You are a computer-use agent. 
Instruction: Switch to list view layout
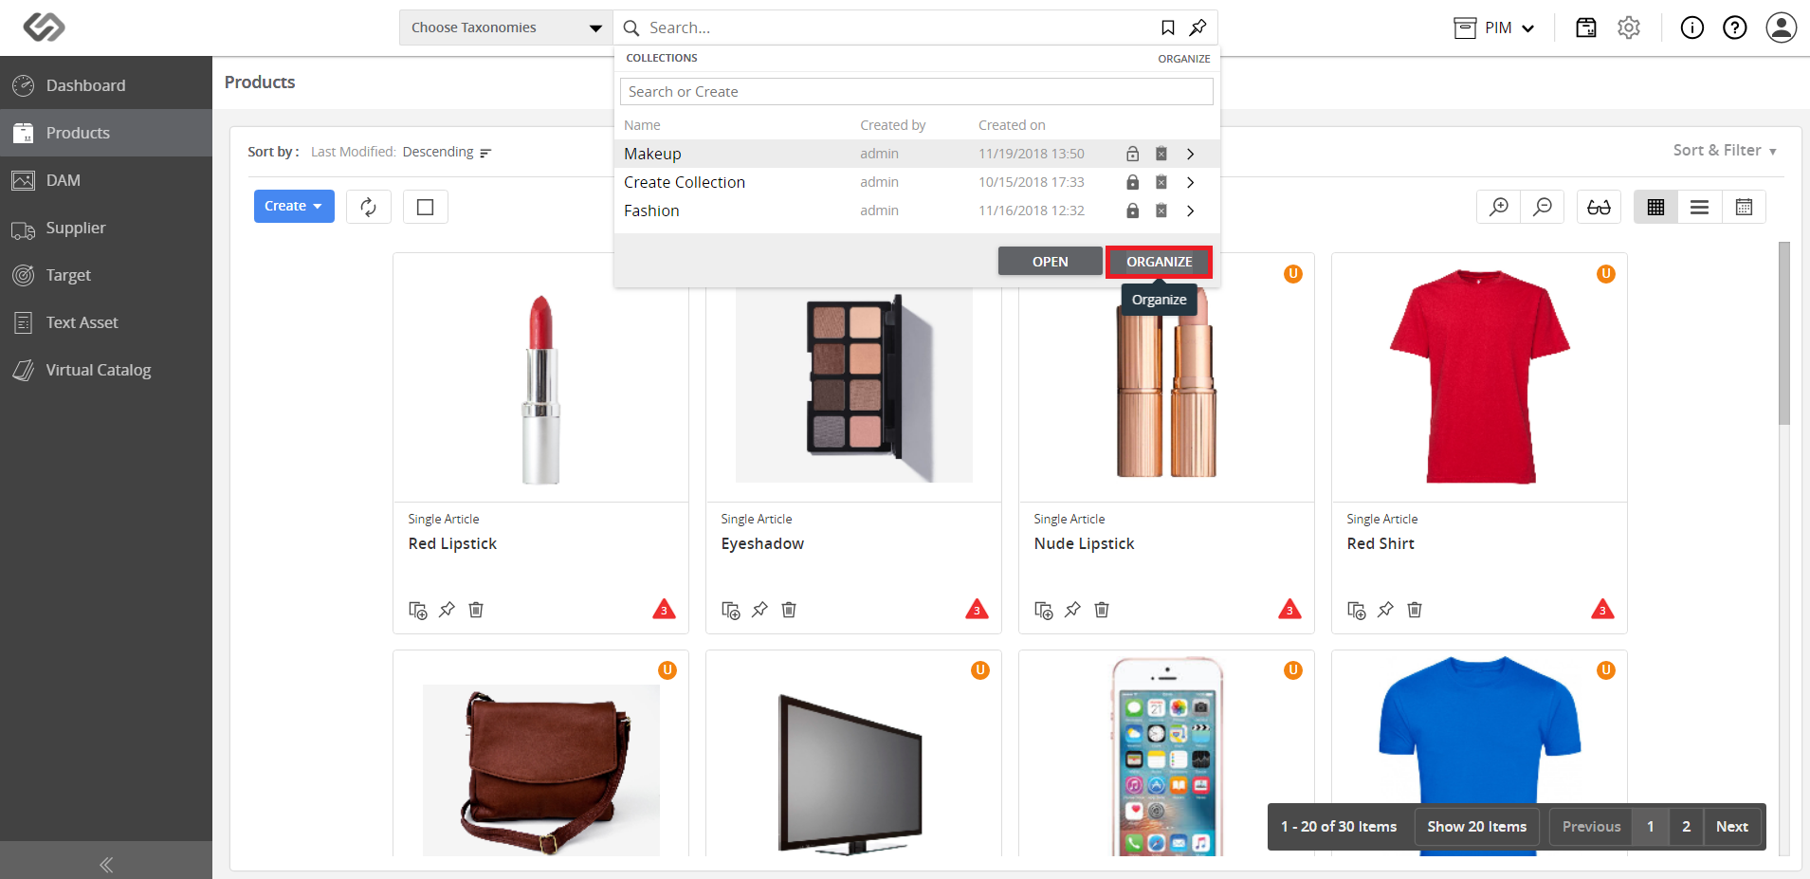point(1700,207)
